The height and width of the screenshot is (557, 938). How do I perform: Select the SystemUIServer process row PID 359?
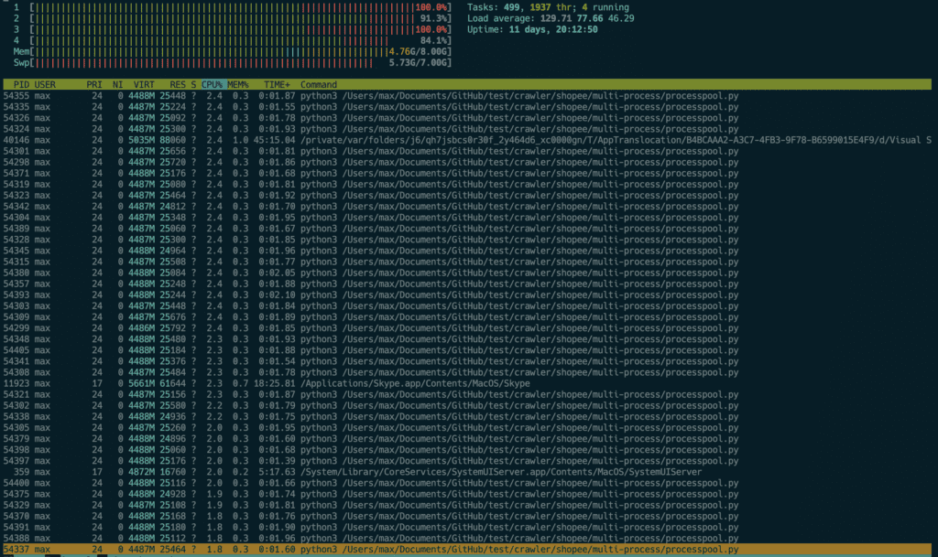pyautogui.click(x=467, y=472)
